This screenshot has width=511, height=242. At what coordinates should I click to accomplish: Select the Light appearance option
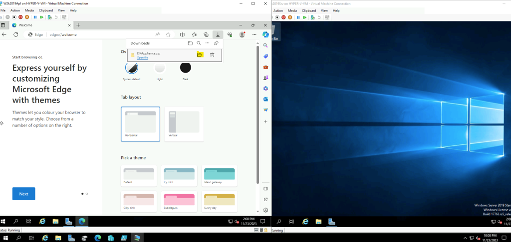coord(159,68)
